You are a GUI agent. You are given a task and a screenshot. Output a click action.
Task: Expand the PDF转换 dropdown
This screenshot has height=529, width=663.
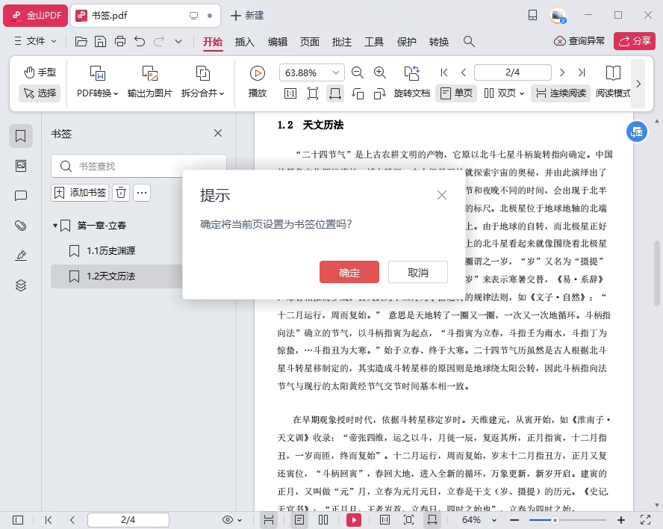tap(98, 93)
